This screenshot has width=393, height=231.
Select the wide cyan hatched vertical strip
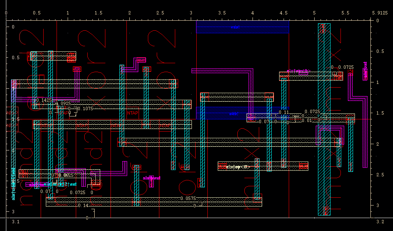coord(324,119)
